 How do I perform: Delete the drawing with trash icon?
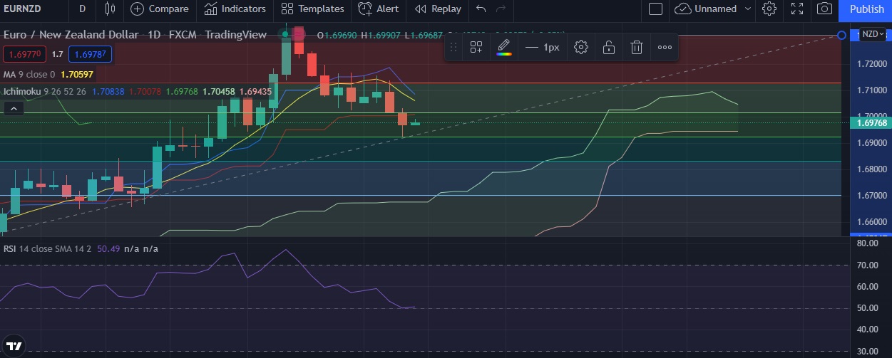tap(637, 48)
